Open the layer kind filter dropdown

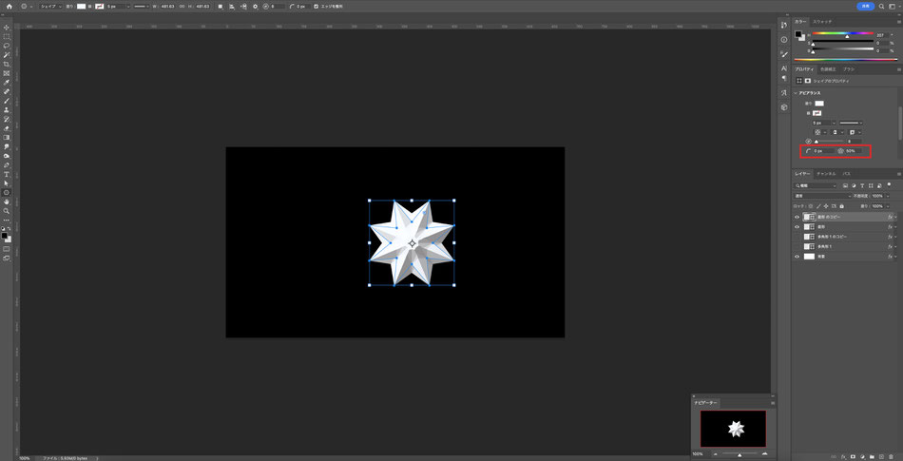point(816,186)
